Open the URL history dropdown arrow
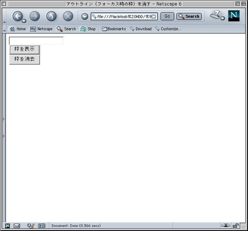Screen dimensions: 248x231 (x=154, y=17)
